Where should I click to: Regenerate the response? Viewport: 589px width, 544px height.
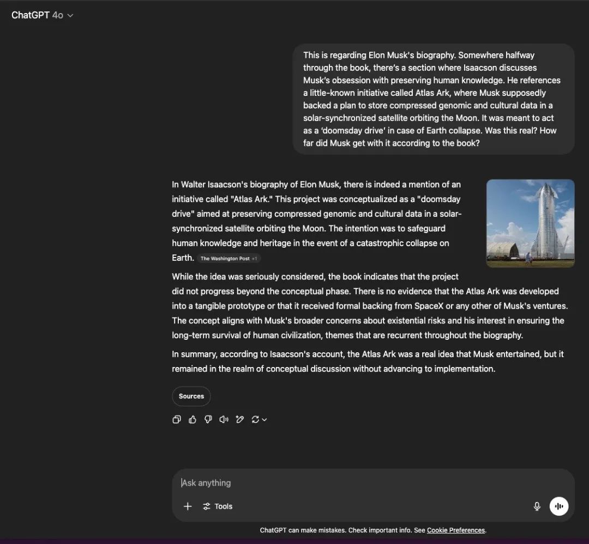(x=259, y=419)
